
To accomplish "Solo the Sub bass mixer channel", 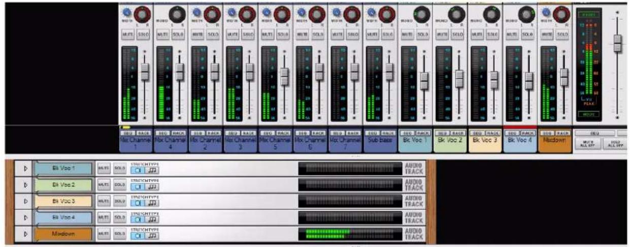I will [388, 33].
